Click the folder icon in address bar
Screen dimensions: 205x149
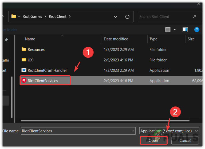point(14,16)
